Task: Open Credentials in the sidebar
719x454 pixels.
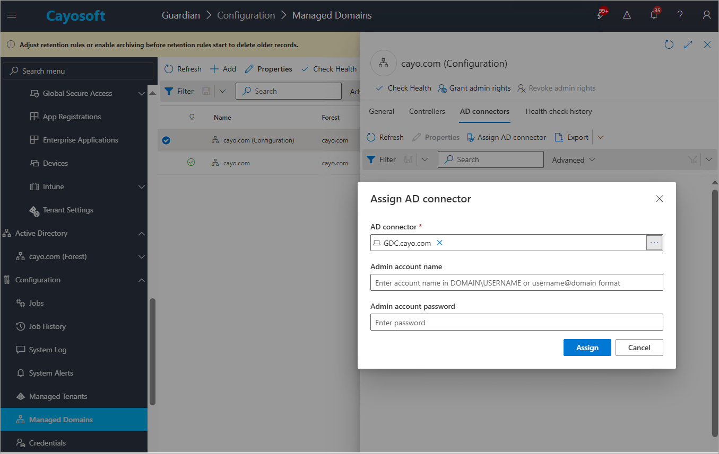Action: 47,443
